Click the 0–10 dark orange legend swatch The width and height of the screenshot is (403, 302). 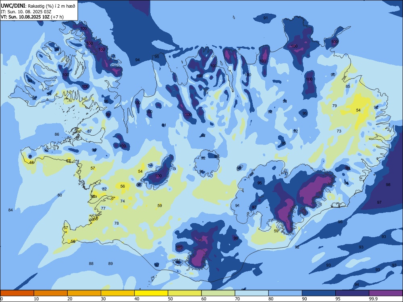17,293
